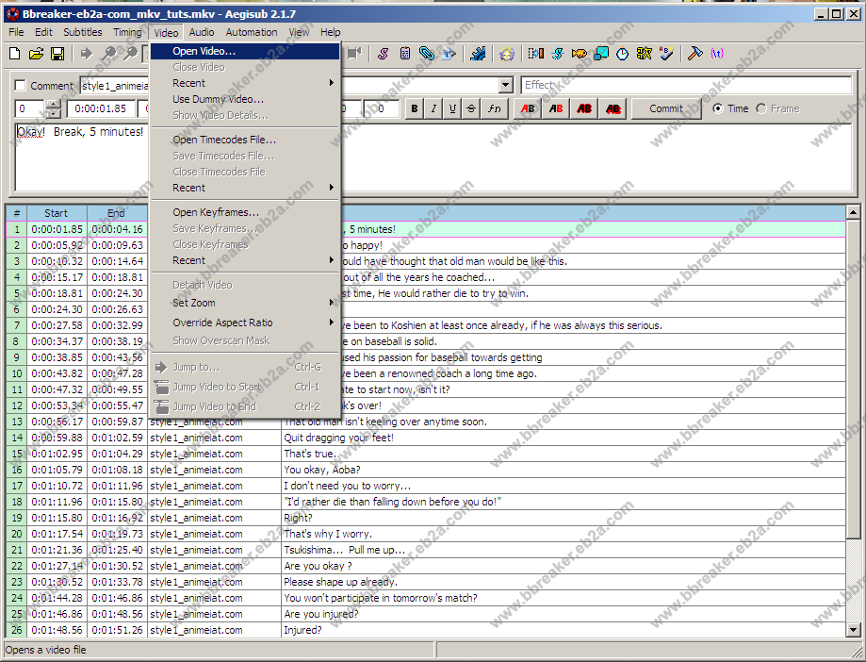Select the Time radio button
Viewport: 866px width, 662px height.
[719, 108]
